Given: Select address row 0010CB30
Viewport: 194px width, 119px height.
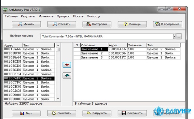Looking at the screenshot, I should pyautogui.click(x=29, y=87).
